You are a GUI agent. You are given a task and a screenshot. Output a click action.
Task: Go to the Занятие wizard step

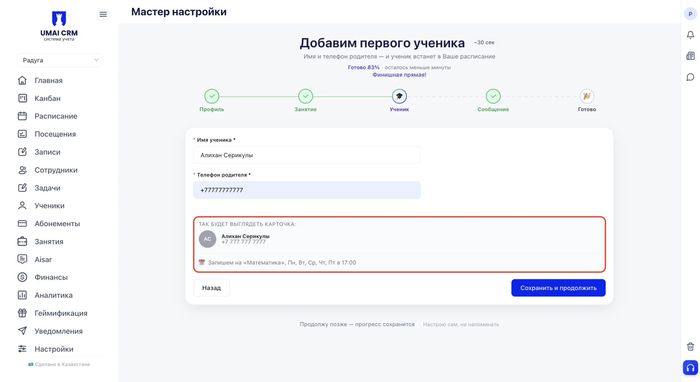tap(306, 101)
